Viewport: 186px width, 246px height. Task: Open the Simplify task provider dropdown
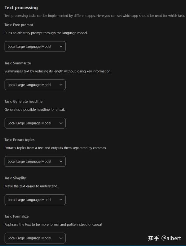pos(35,200)
